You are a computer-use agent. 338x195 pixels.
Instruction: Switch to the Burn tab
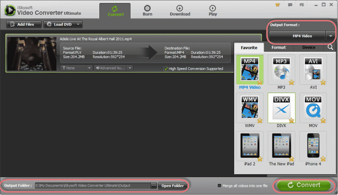pyautogui.click(x=147, y=11)
